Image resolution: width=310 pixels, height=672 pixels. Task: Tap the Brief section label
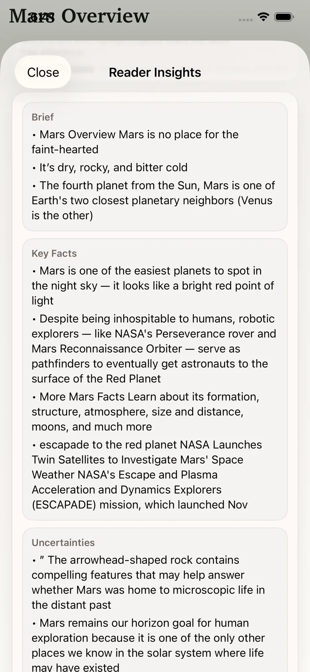(x=42, y=117)
